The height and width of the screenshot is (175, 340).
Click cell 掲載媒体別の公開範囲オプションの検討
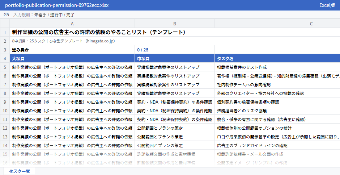277,128
